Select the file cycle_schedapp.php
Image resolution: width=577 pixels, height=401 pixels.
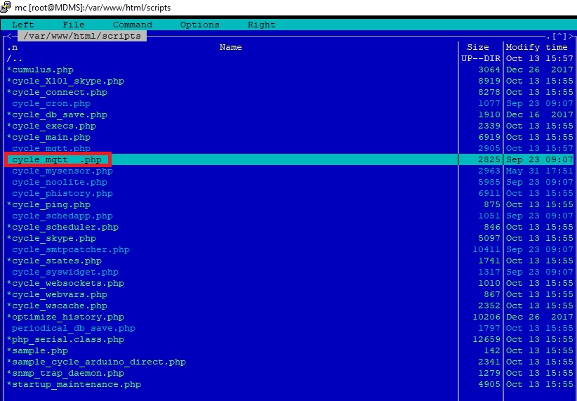[x=62, y=216]
